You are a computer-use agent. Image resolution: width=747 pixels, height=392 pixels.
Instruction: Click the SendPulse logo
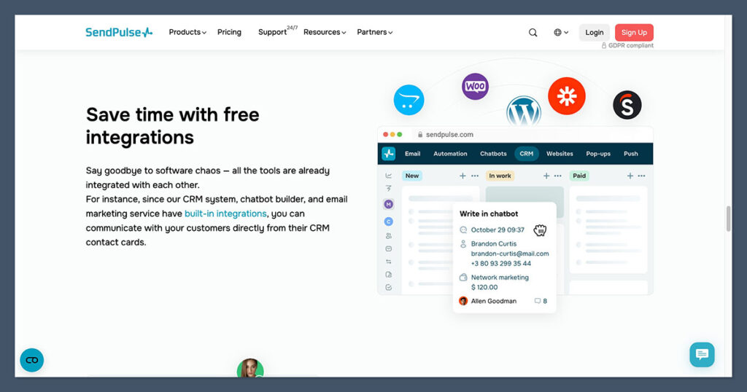(x=119, y=32)
